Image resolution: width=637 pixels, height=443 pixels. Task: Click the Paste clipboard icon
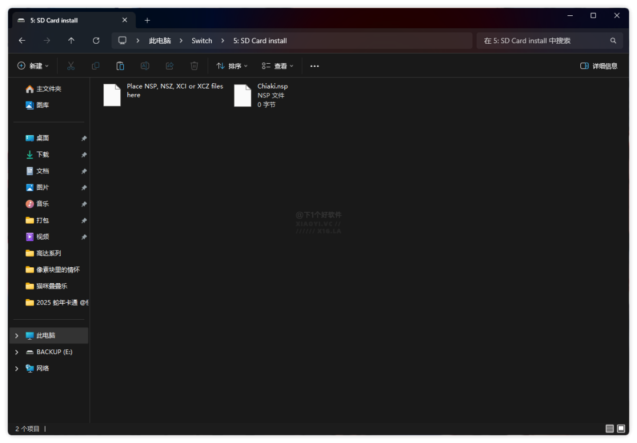[x=120, y=66]
